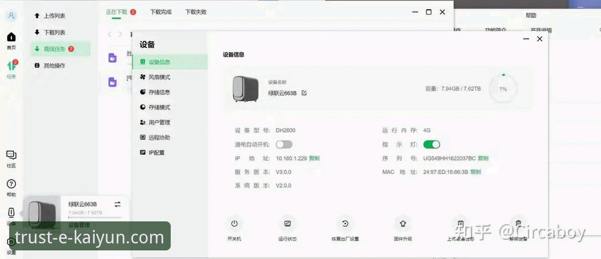601x259 pixels.
Task: Open 设备 device icon in sidebar
Action: (x=11, y=213)
